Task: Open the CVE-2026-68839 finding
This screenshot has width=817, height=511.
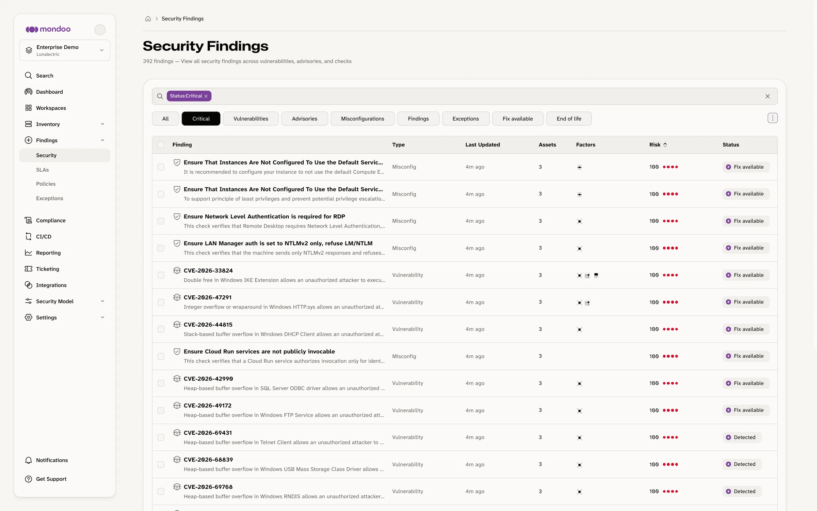Action: [x=208, y=460]
